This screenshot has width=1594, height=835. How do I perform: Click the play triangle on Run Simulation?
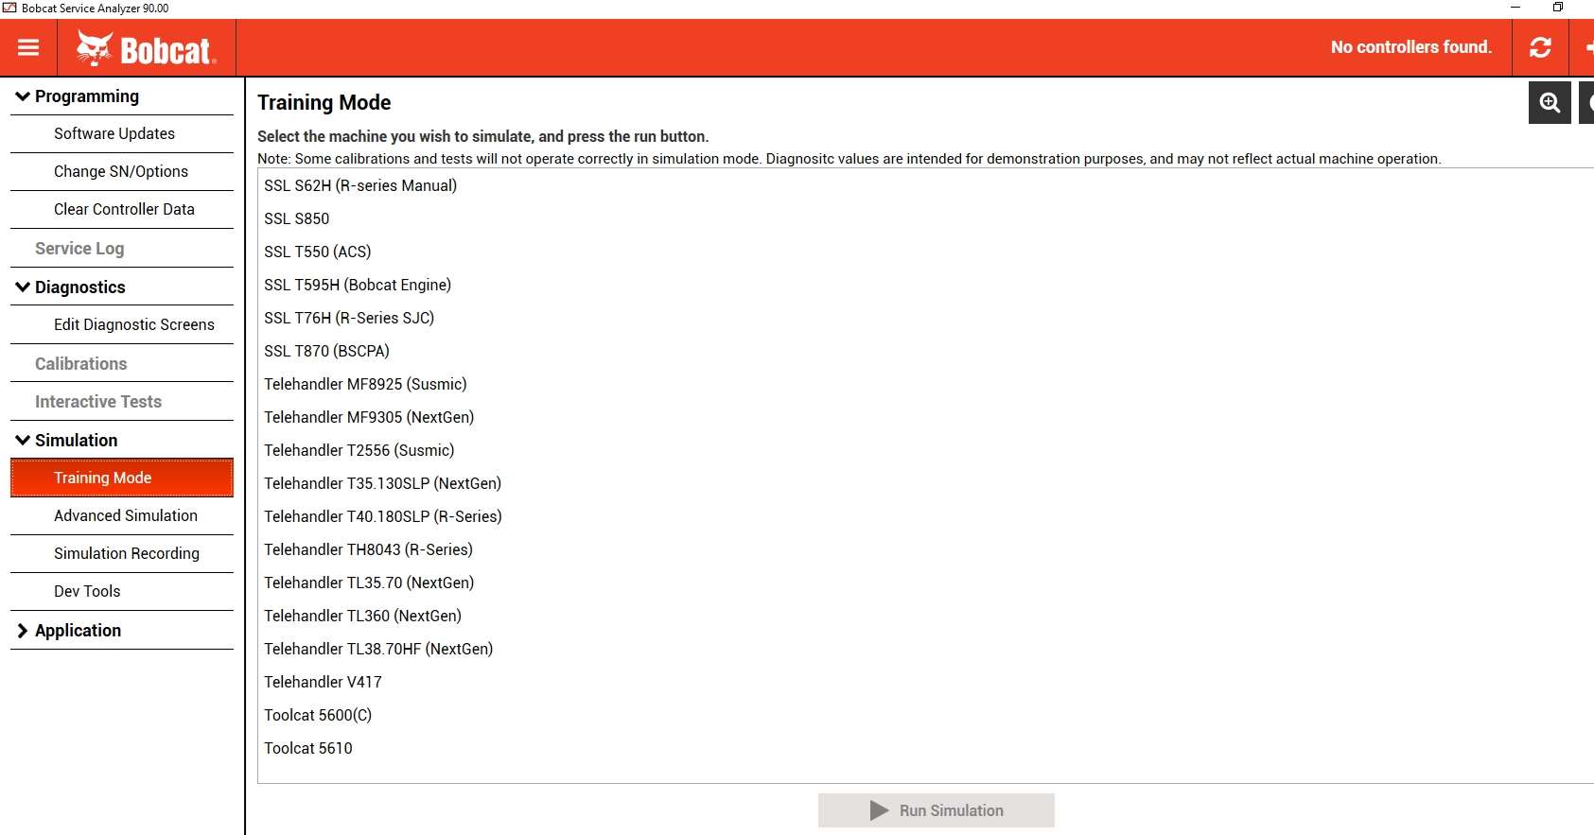pyautogui.click(x=880, y=810)
